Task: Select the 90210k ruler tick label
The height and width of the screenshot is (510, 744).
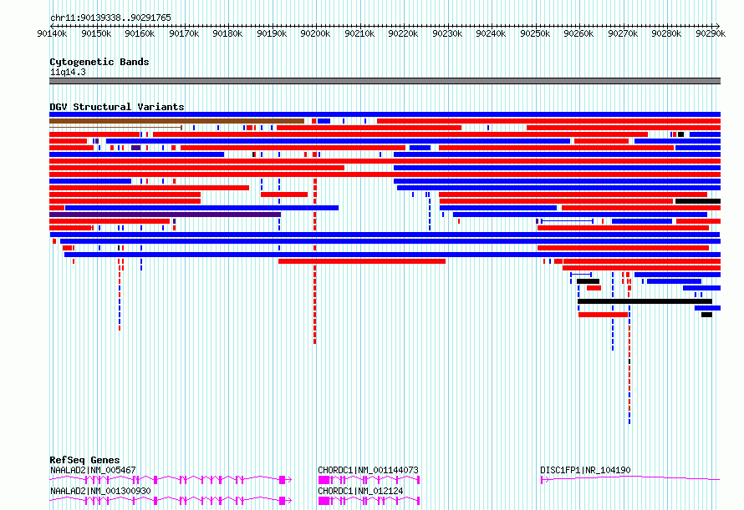Action: (359, 33)
